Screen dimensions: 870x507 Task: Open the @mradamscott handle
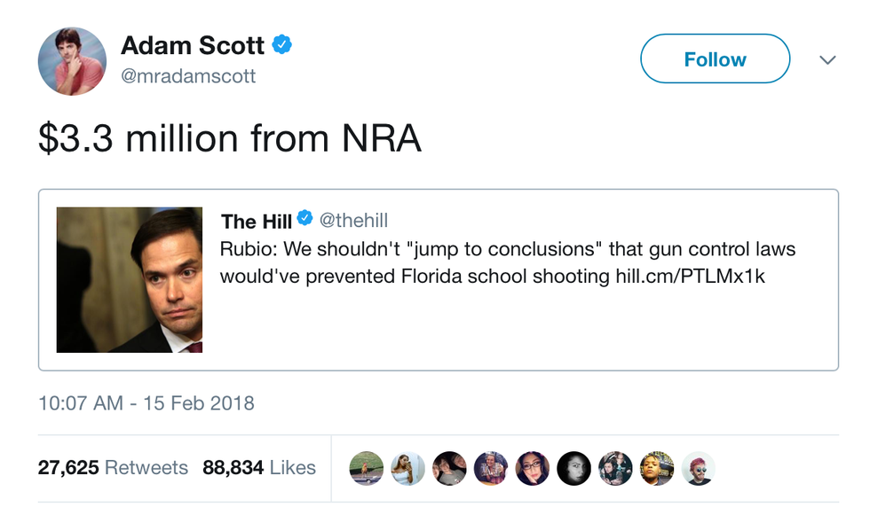(188, 76)
